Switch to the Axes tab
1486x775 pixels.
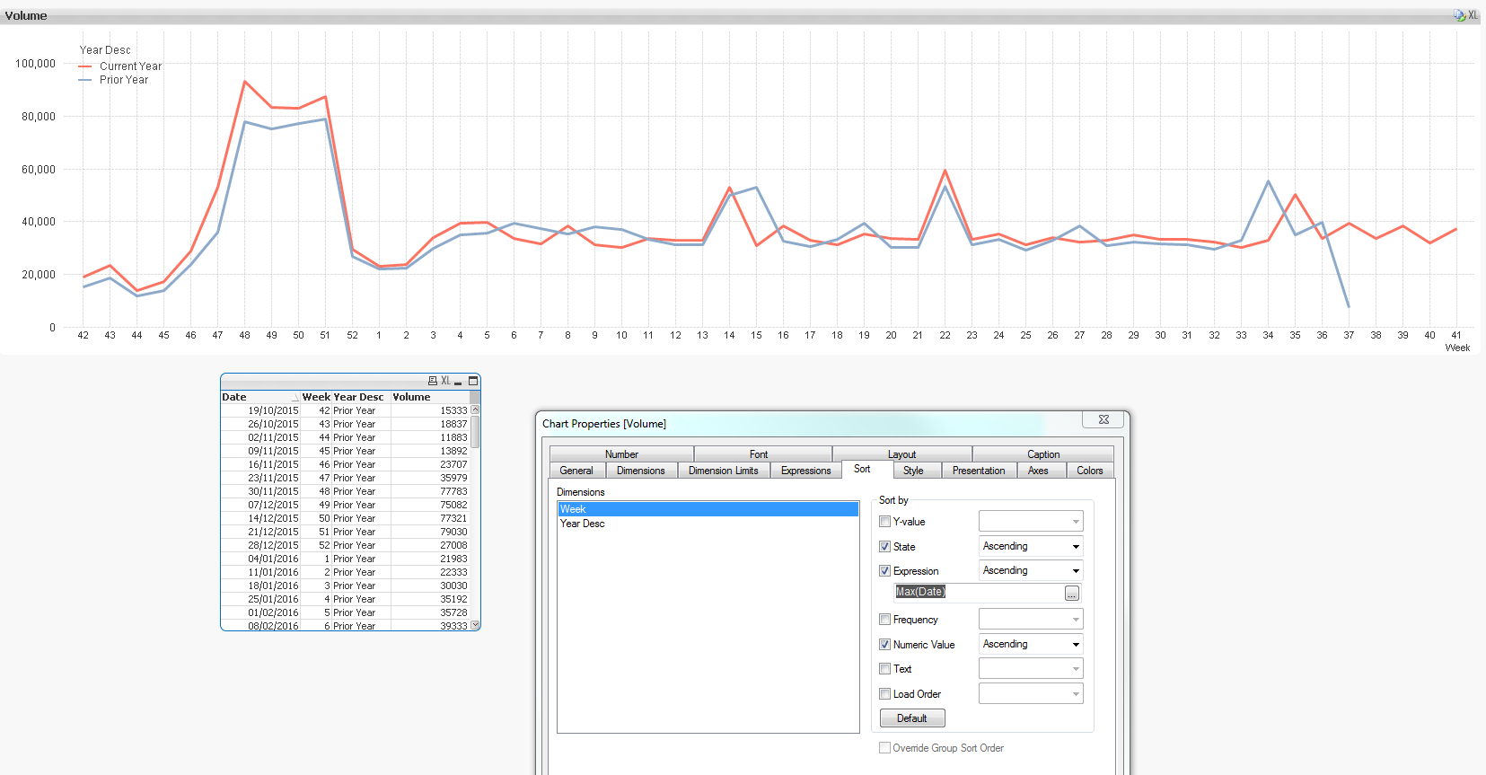point(1038,471)
